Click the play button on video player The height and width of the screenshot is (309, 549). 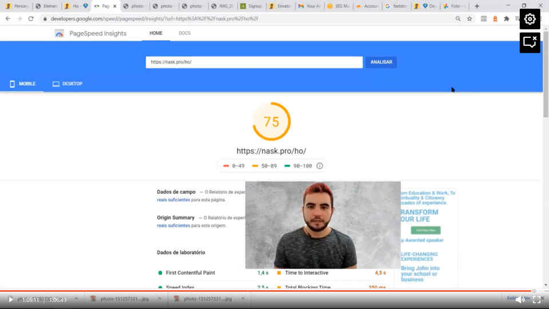(10, 299)
